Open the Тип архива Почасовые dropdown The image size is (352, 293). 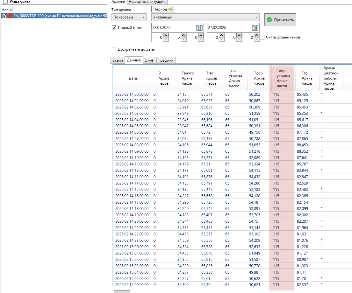(x=129, y=17)
